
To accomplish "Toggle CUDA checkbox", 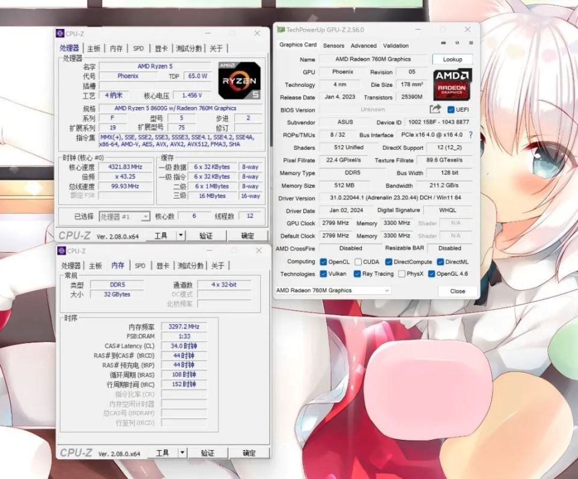I will pos(358,262).
